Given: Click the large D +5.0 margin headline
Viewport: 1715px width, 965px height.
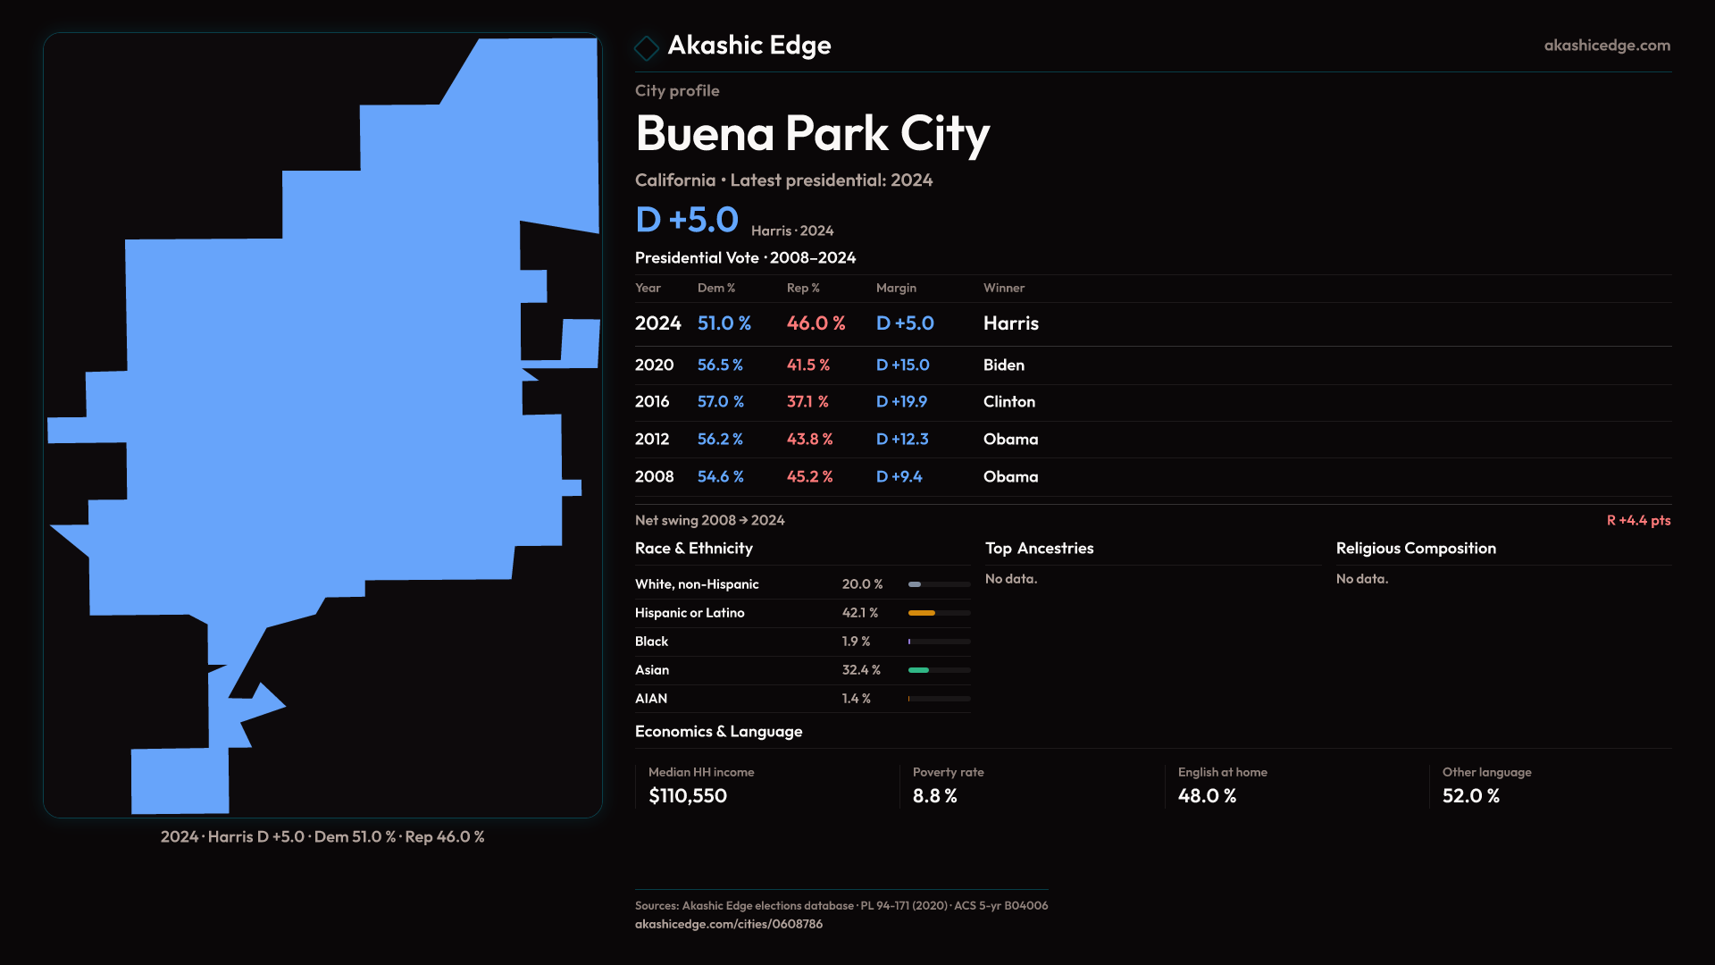Looking at the screenshot, I should coord(687,220).
